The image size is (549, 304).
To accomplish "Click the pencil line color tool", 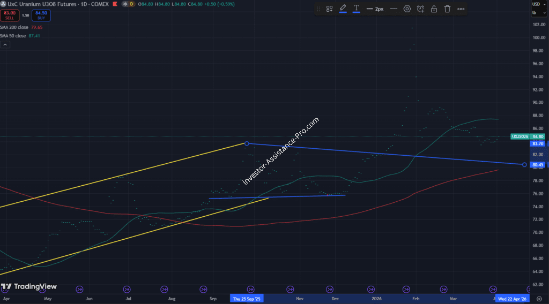I will point(343,9).
